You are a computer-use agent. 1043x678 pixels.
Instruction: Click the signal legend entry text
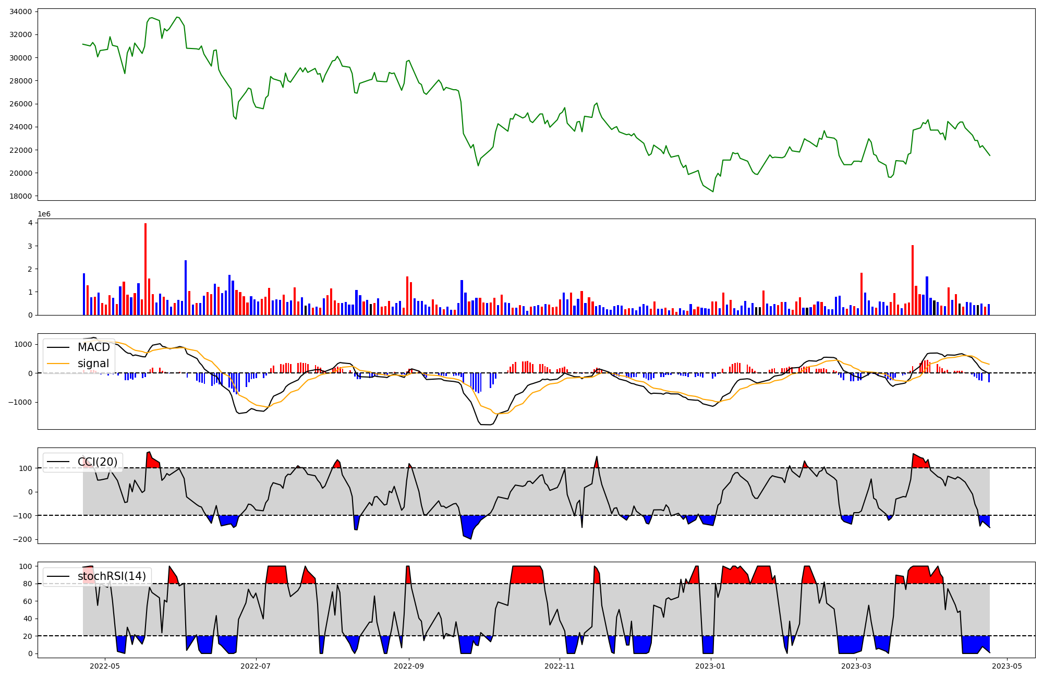point(93,364)
